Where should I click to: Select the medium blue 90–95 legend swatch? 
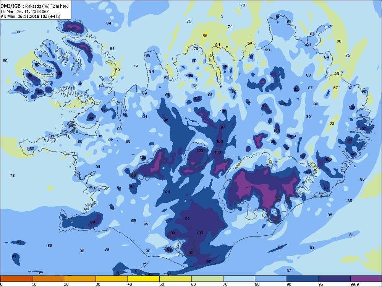(x=303, y=279)
